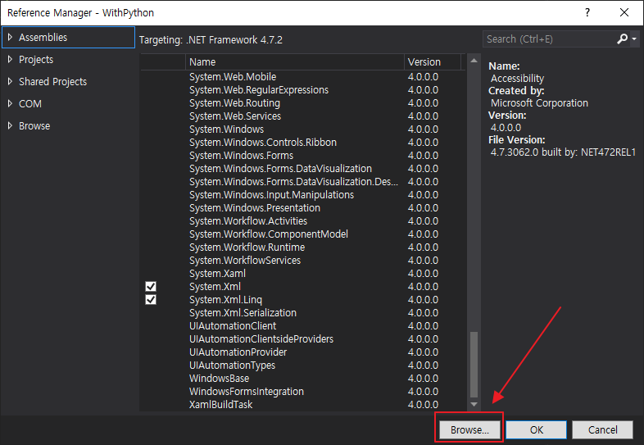Screen dimensions: 644x445
Task: Select System.Windows.Input.Manipulations row
Action: (302, 195)
